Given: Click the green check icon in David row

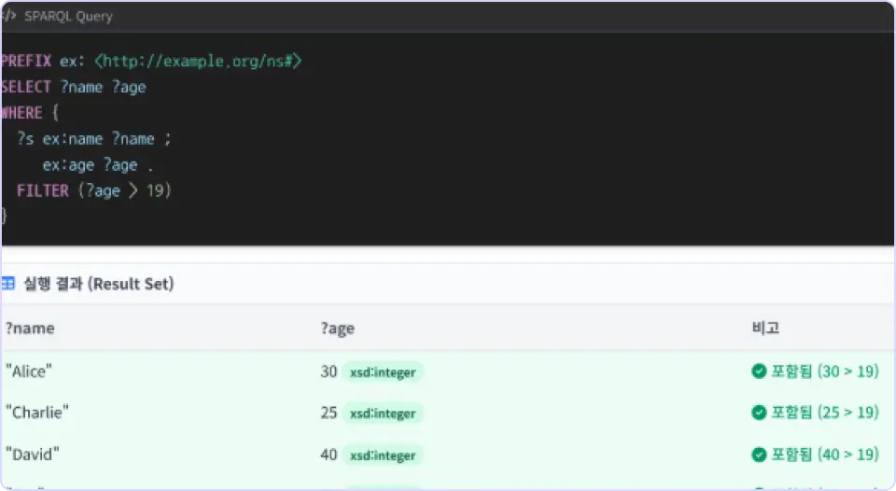Looking at the screenshot, I should pos(759,455).
